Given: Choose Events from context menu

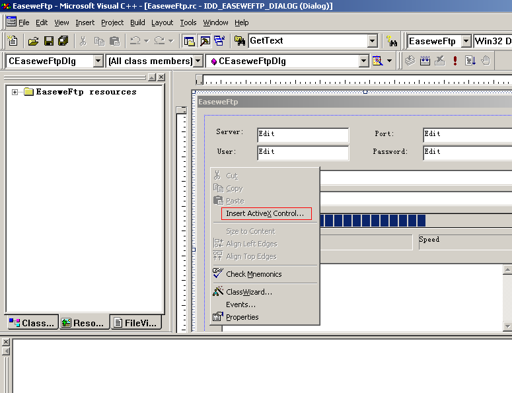Looking at the screenshot, I should [x=265, y=304].
